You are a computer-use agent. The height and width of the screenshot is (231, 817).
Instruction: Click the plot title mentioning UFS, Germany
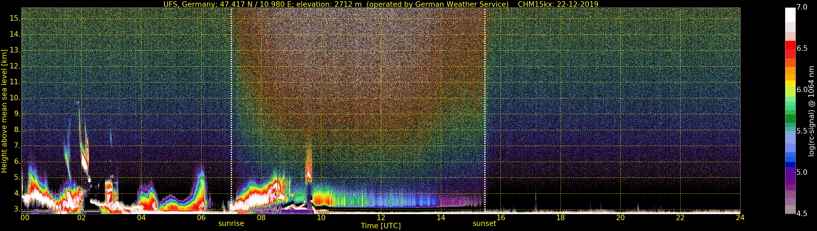click(x=381, y=4)
